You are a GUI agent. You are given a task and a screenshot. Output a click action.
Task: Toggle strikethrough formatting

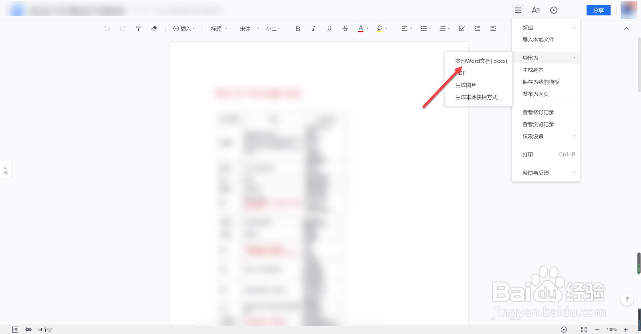[345, 28]
